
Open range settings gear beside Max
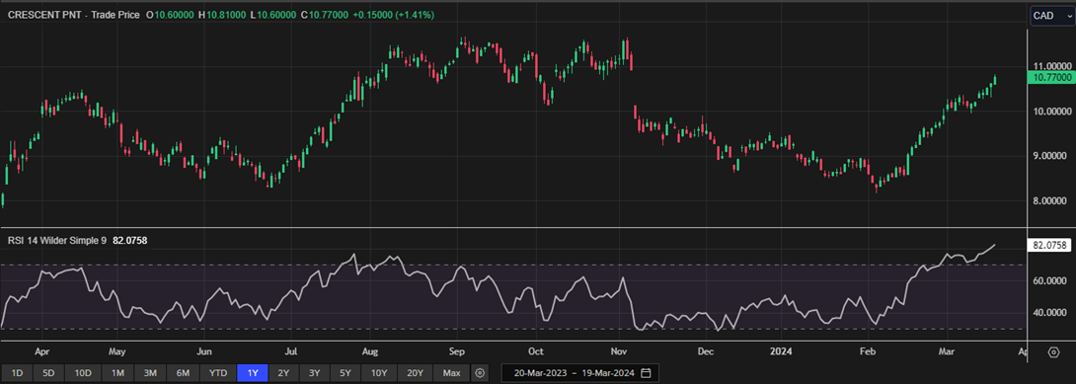click(480, 373)
